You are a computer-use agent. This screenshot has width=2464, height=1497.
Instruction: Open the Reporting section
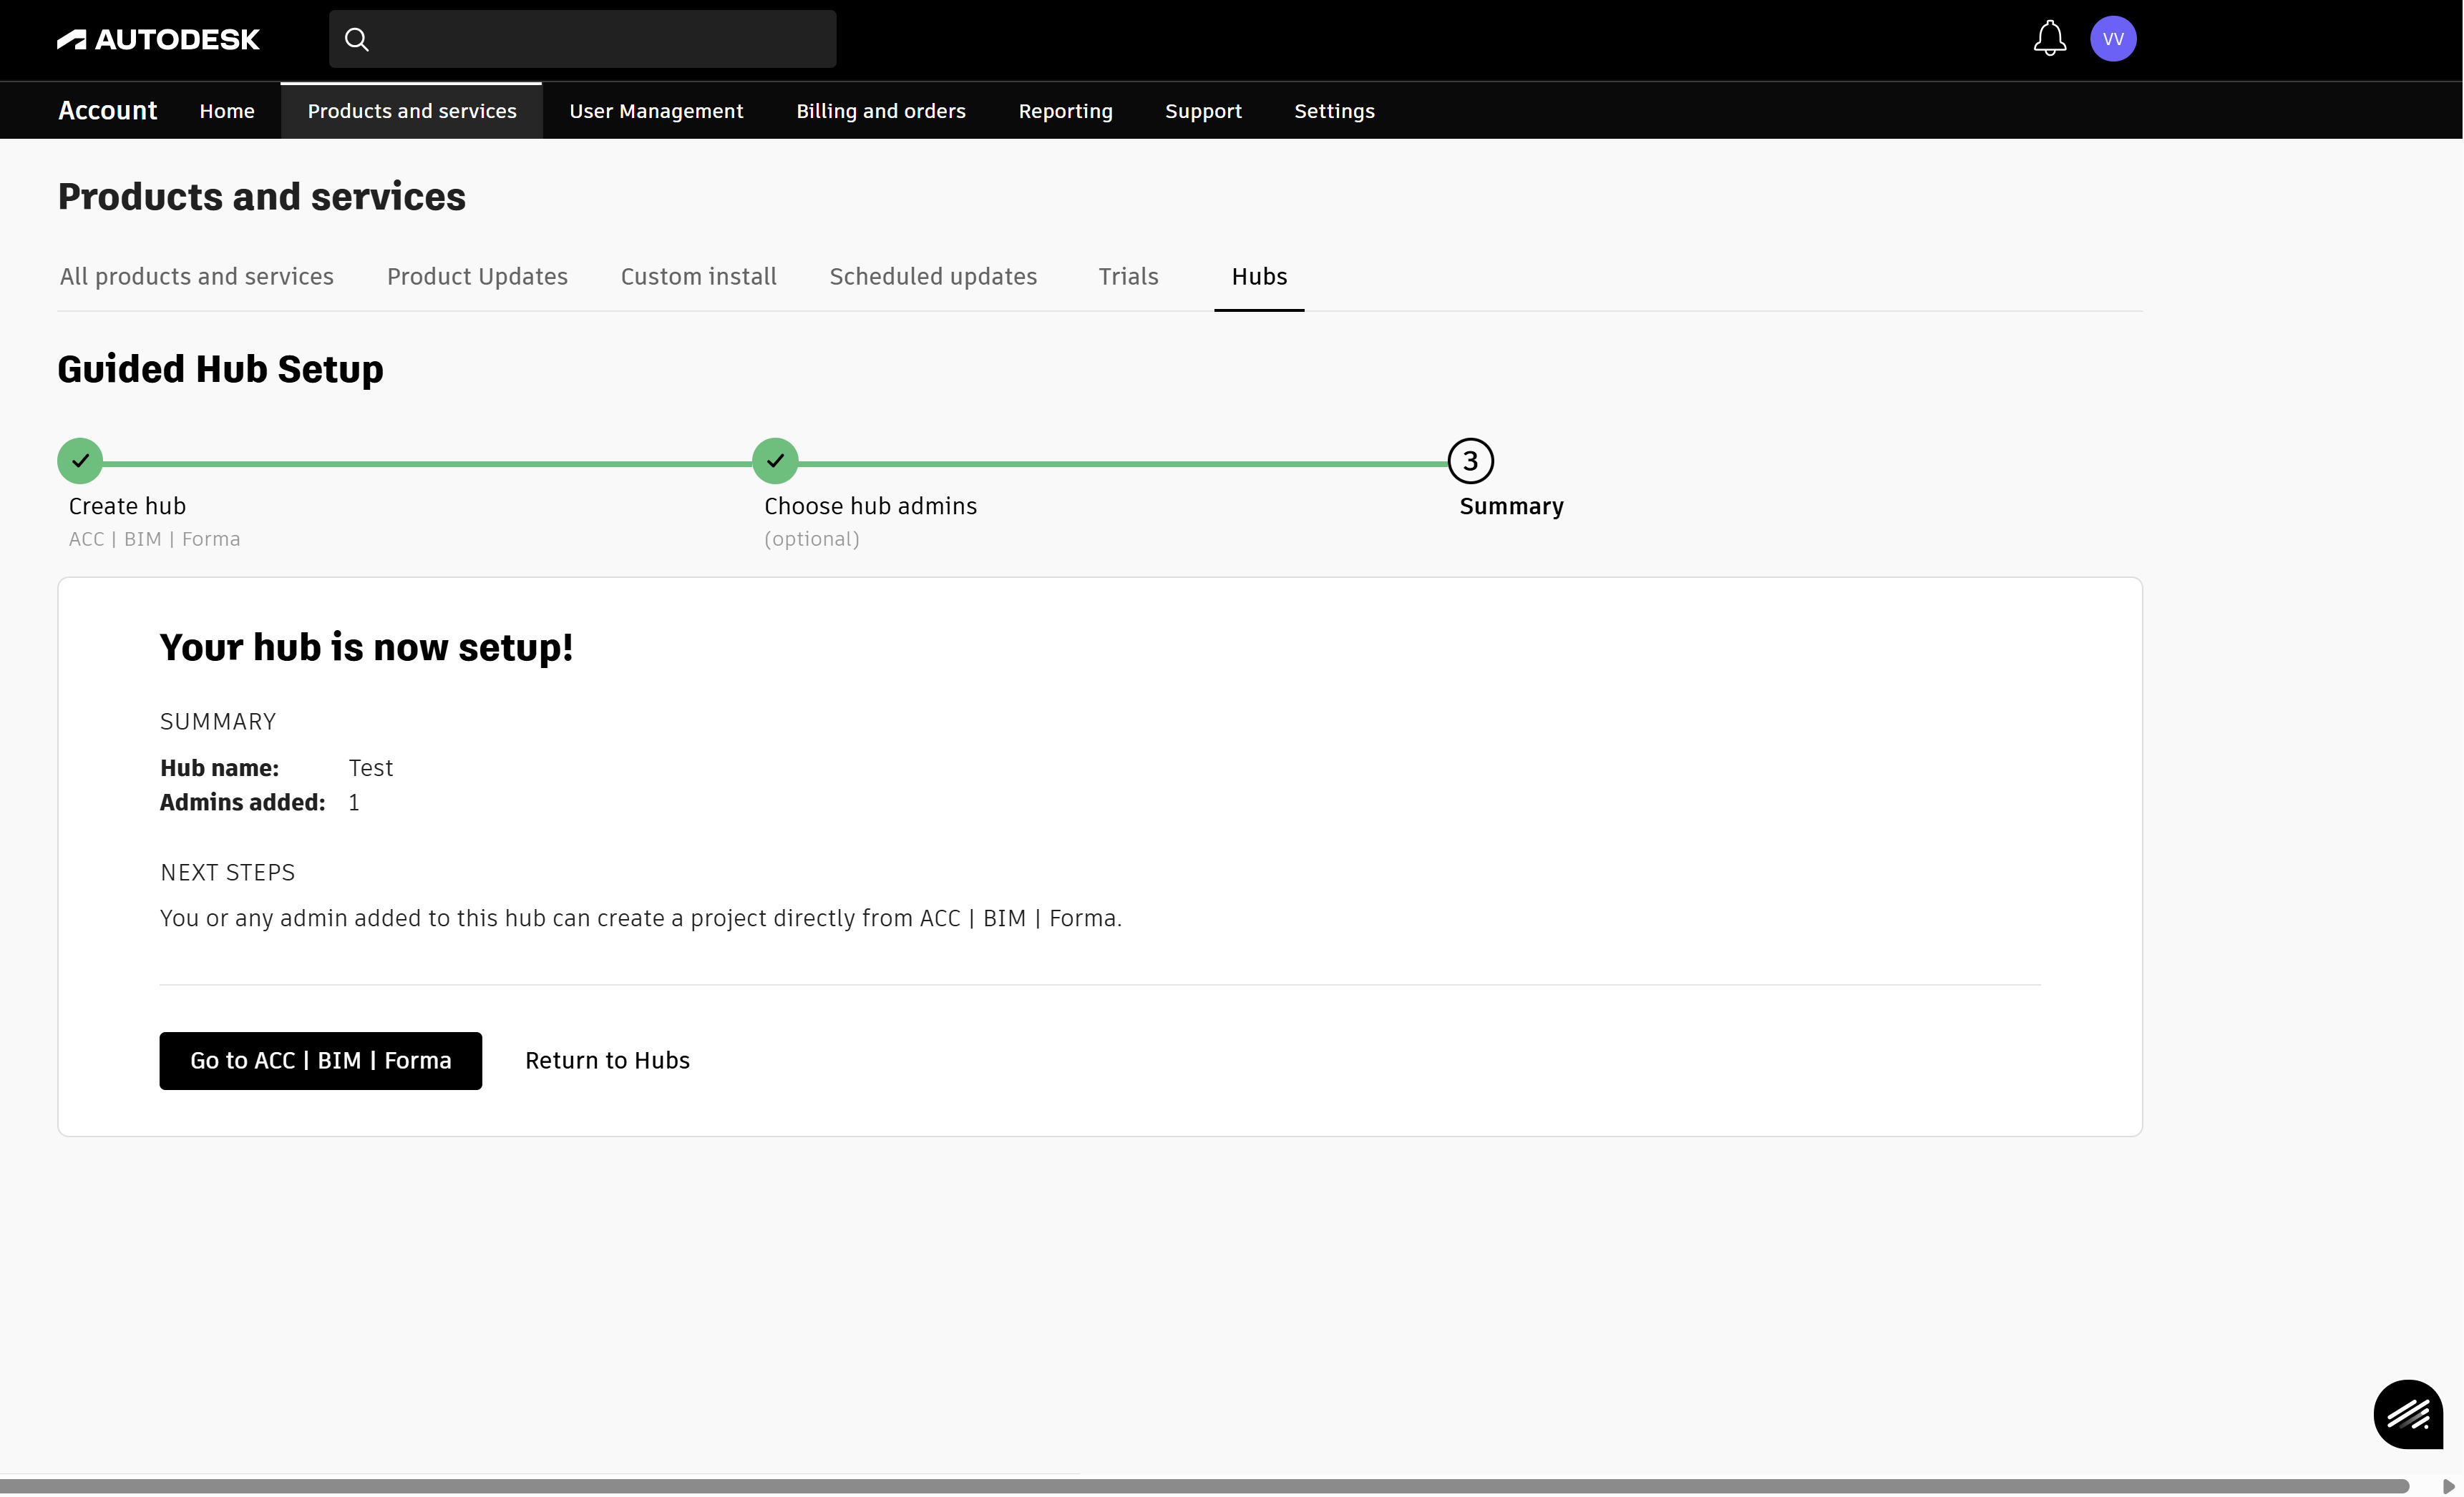point(1065,111)
